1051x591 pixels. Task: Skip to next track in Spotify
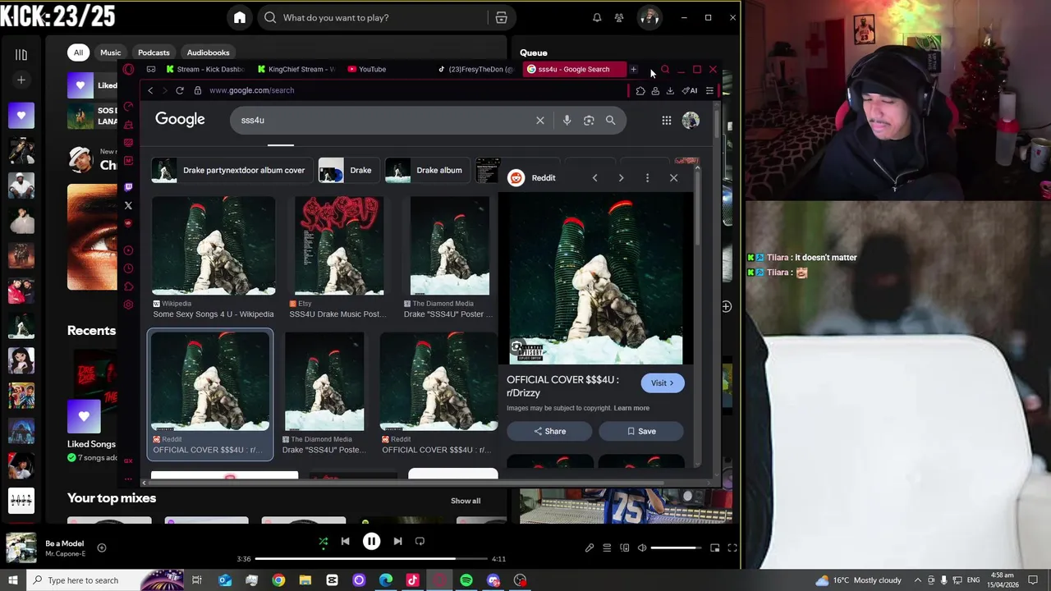tap(397, 541)
